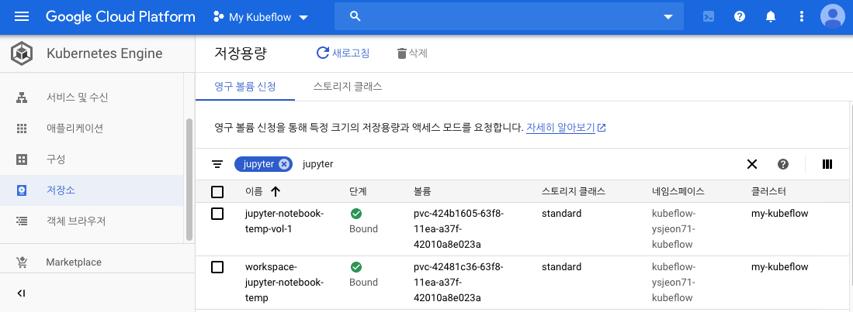Screen dimensions: 853x312
Task: Click 단계 column header
Action: tap(358, 191)
